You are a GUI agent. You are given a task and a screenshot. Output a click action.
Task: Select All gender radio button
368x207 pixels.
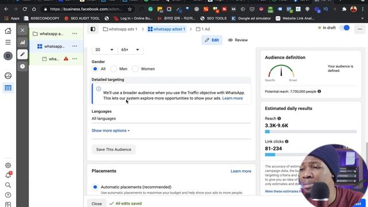click(x=95, y=69)
